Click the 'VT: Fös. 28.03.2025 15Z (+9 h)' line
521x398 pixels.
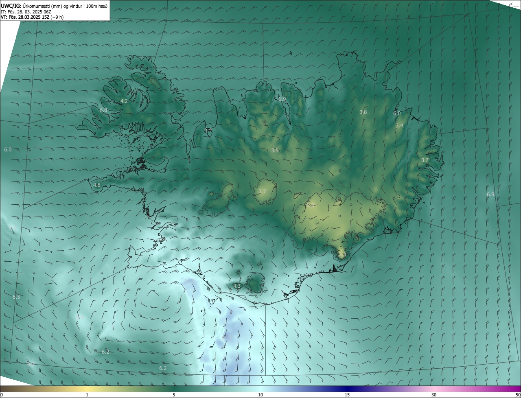pyautogui.click(x=32, y=17)
